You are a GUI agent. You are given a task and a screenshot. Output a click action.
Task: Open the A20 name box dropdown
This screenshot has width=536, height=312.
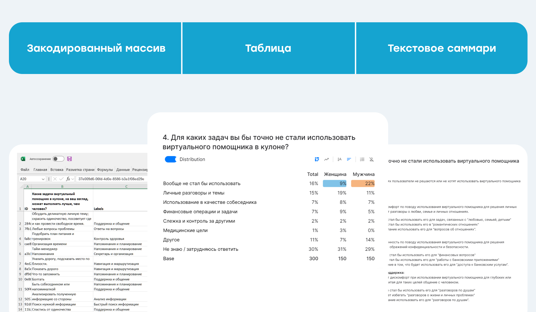click(x=43, y=179)
